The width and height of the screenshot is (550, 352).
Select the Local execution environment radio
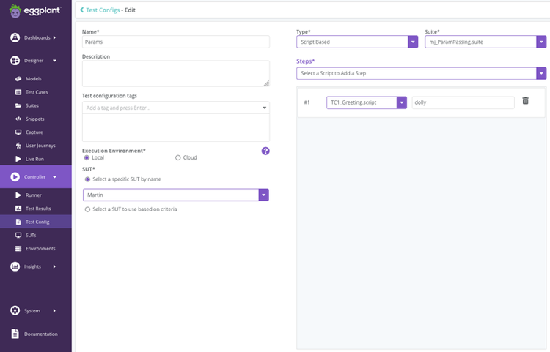tap(87, 157)
